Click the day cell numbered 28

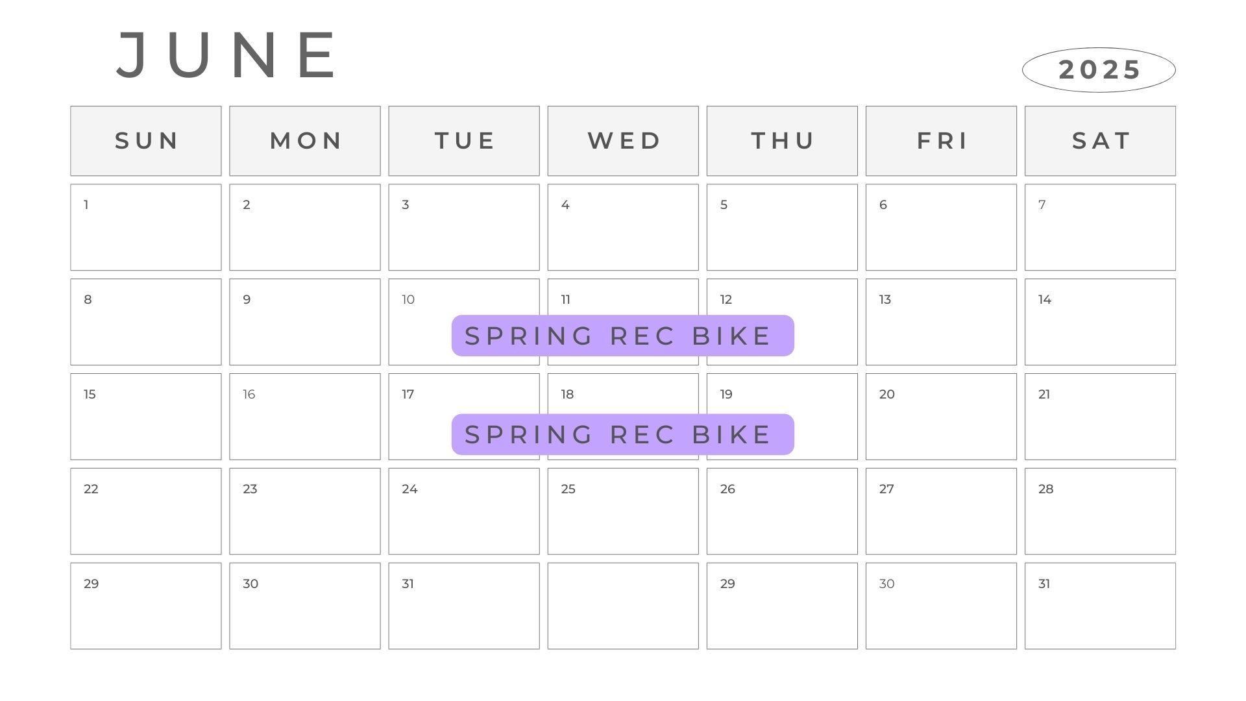(1100, 511)
